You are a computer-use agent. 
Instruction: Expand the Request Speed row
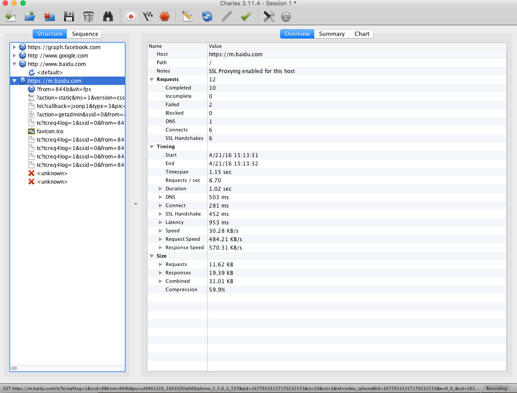pos(161,239)
